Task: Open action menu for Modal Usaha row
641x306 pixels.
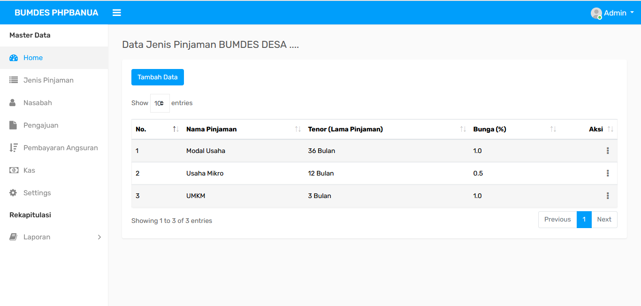Action: tap(608, 151)
